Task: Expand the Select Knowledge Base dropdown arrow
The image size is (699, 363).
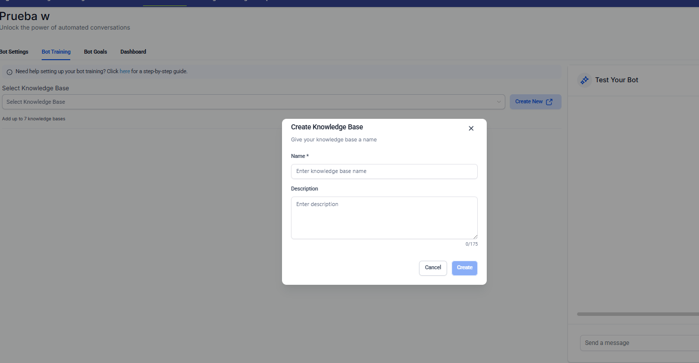Action: tap(499, 102)
